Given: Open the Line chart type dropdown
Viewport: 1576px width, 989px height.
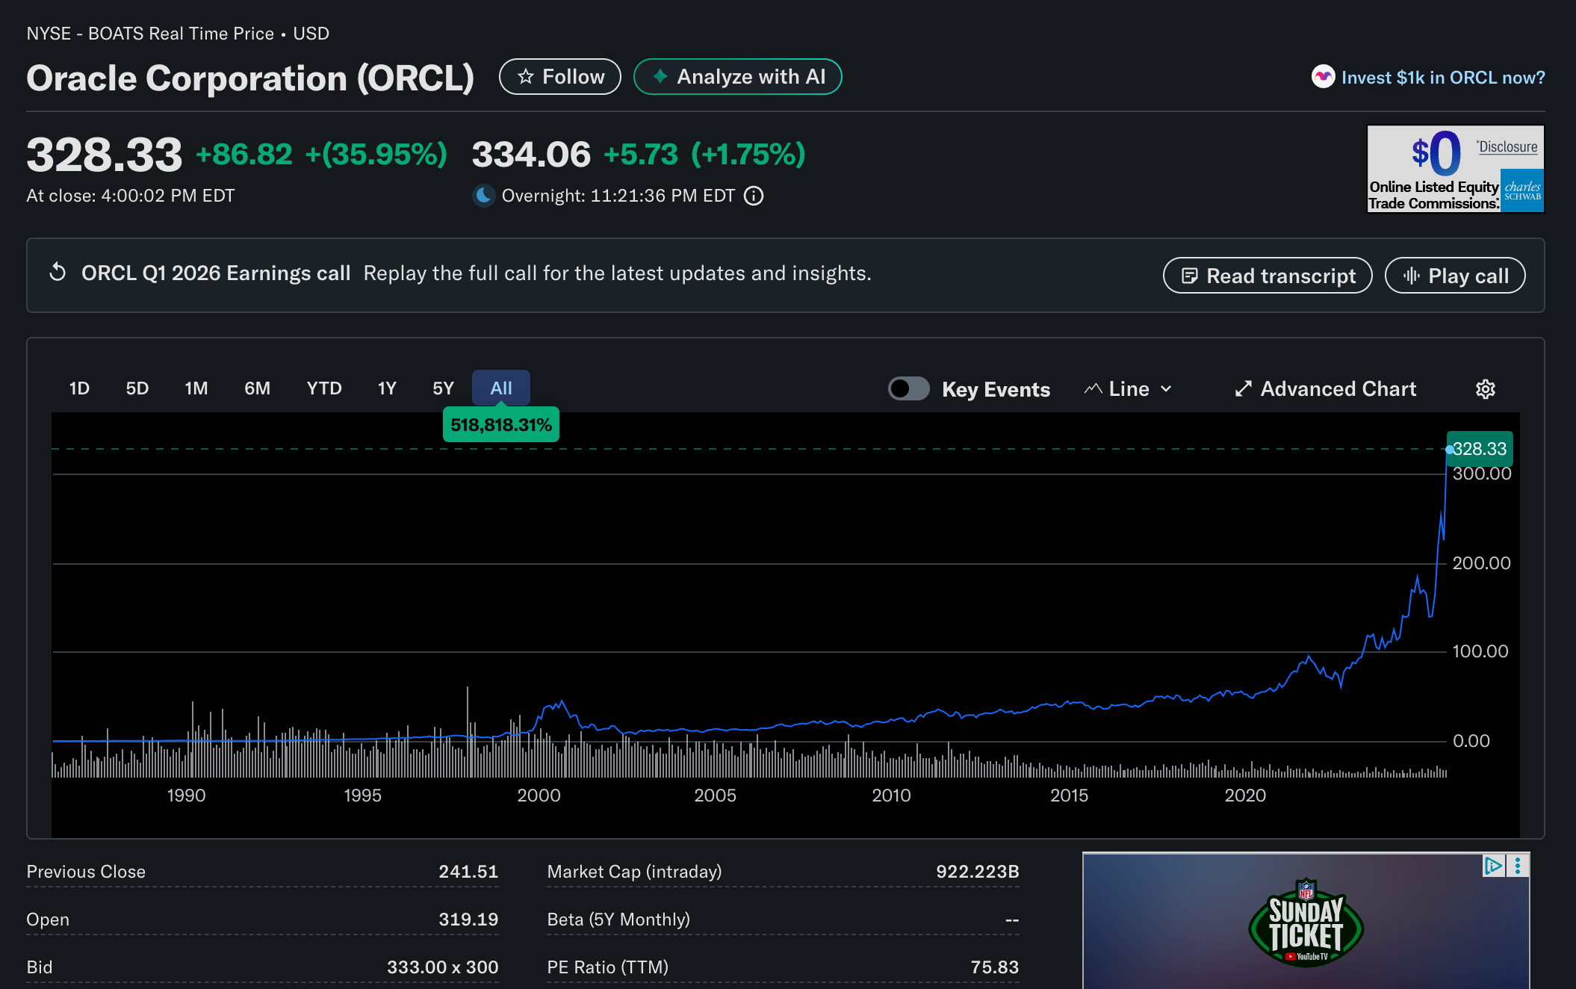Looking at the screenshot, I should pos(1128,389).
